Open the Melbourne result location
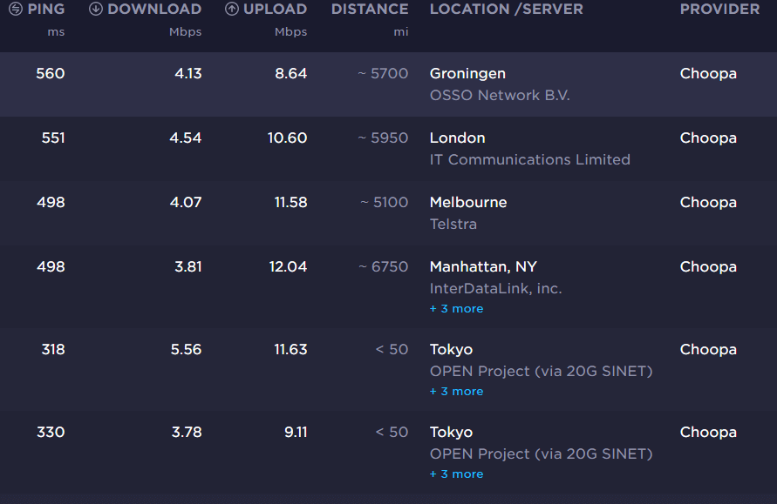This screenshot has height=504, width=777. 468,202
